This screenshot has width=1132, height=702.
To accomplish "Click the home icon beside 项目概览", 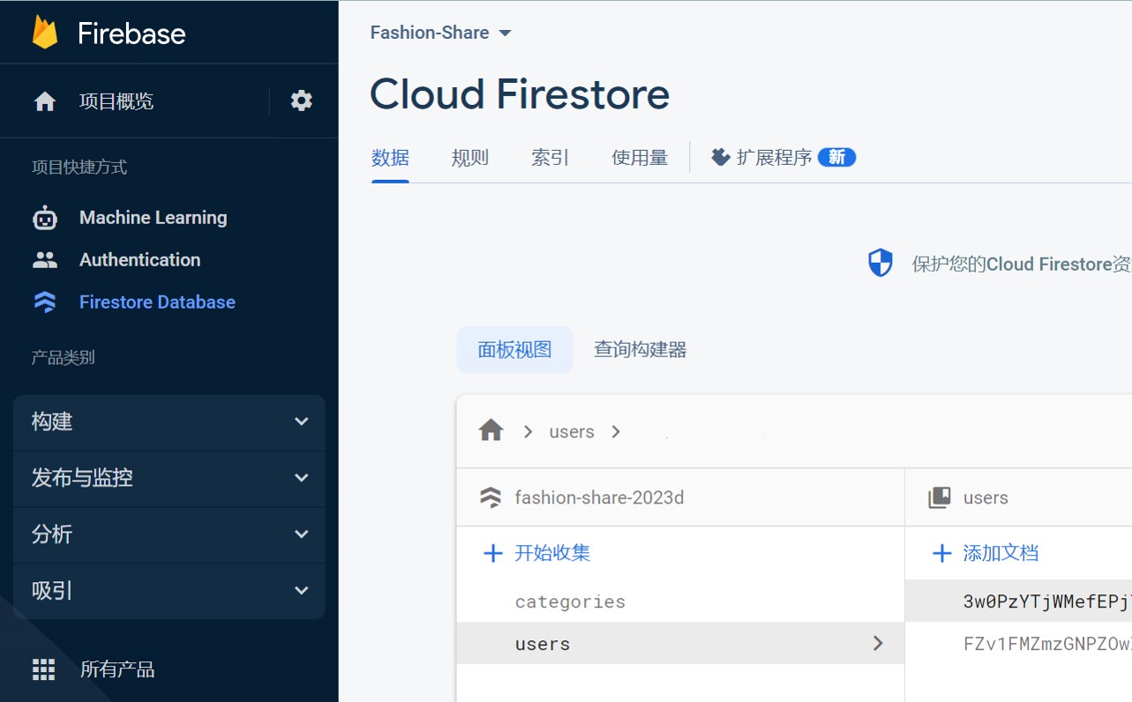I will 45,101.
